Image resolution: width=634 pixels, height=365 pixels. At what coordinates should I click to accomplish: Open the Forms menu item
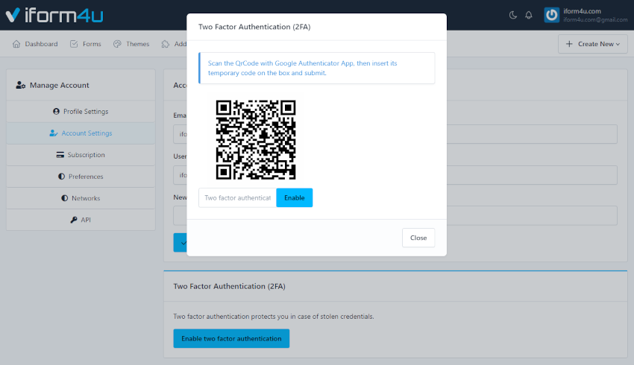(85, 44)
